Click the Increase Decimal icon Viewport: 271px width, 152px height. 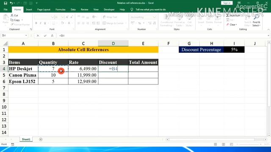pos(150,23)
